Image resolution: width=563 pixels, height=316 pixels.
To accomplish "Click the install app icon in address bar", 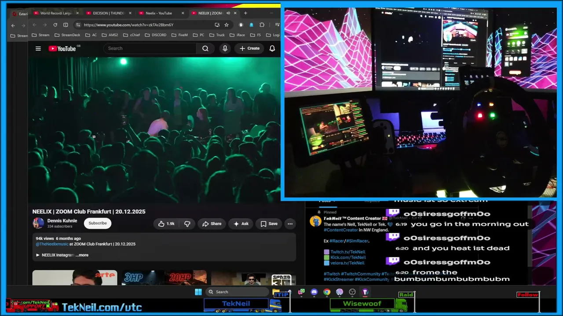I will (217, 25).
